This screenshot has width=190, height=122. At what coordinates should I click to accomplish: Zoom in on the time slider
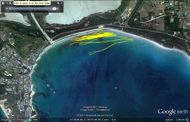coord(10,3)
